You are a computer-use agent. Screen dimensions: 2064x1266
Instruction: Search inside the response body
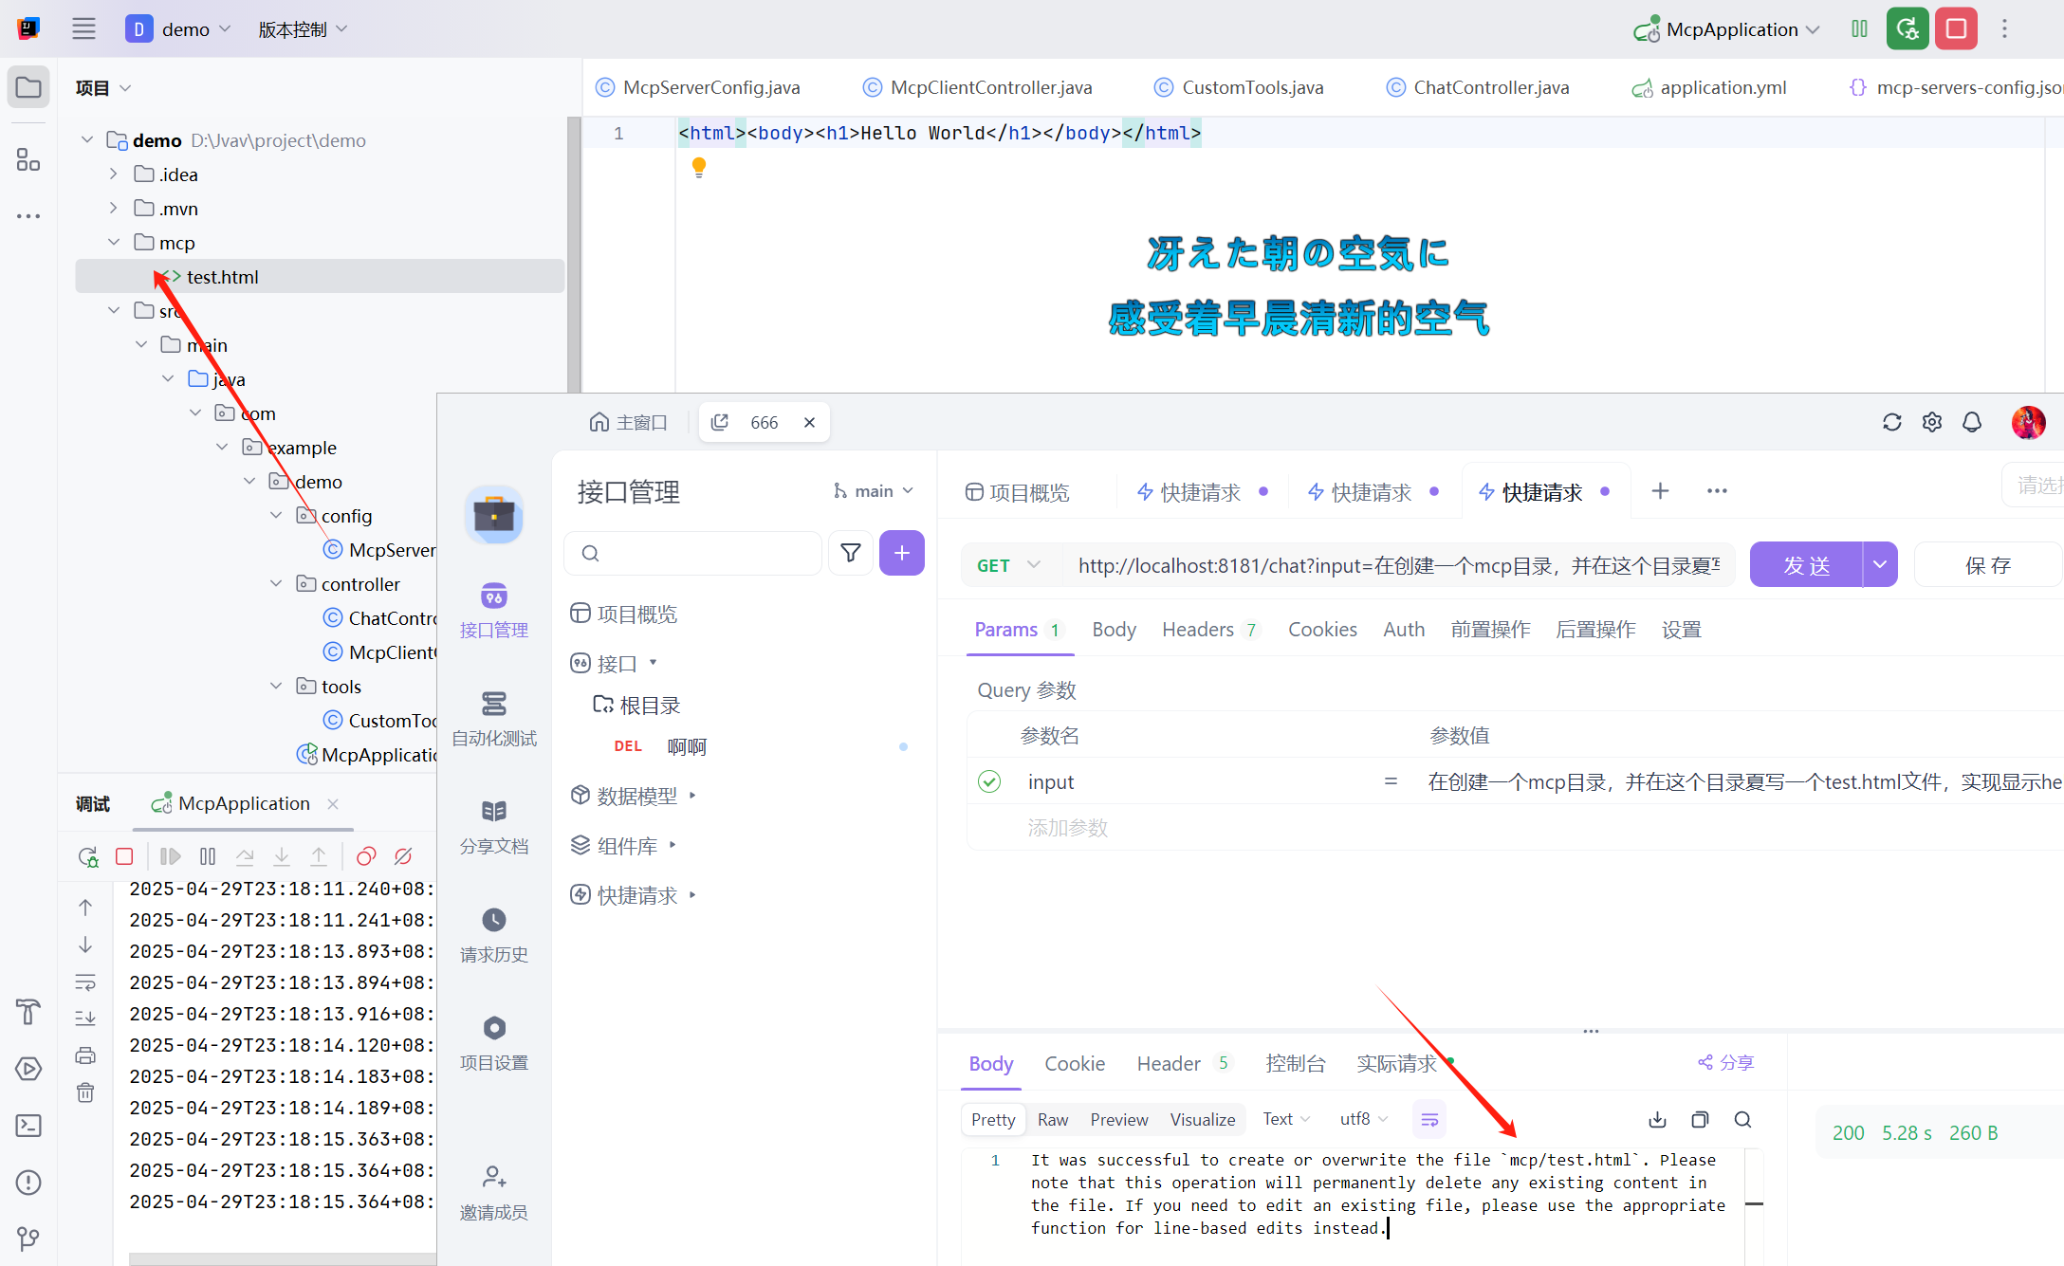click(x=1742, y=1120)
